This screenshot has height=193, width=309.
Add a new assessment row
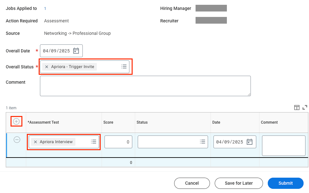coord(16,121)
